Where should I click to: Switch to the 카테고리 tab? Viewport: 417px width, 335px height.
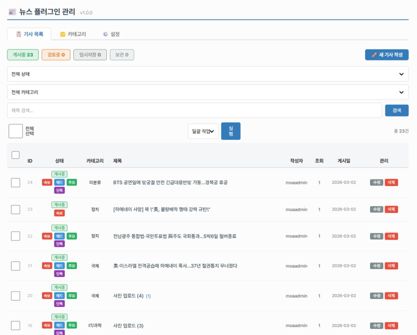73,34
